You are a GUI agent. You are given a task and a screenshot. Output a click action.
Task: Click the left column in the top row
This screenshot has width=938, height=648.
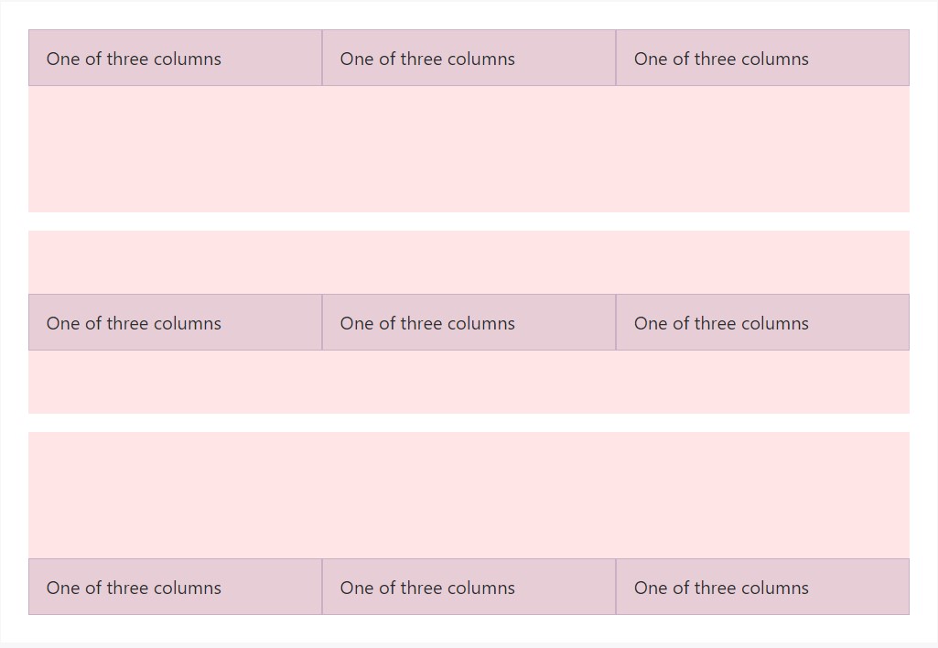click(x=175, y=58)
